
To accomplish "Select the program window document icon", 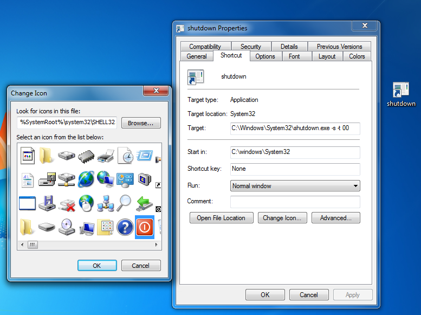I will click(28, 156).
